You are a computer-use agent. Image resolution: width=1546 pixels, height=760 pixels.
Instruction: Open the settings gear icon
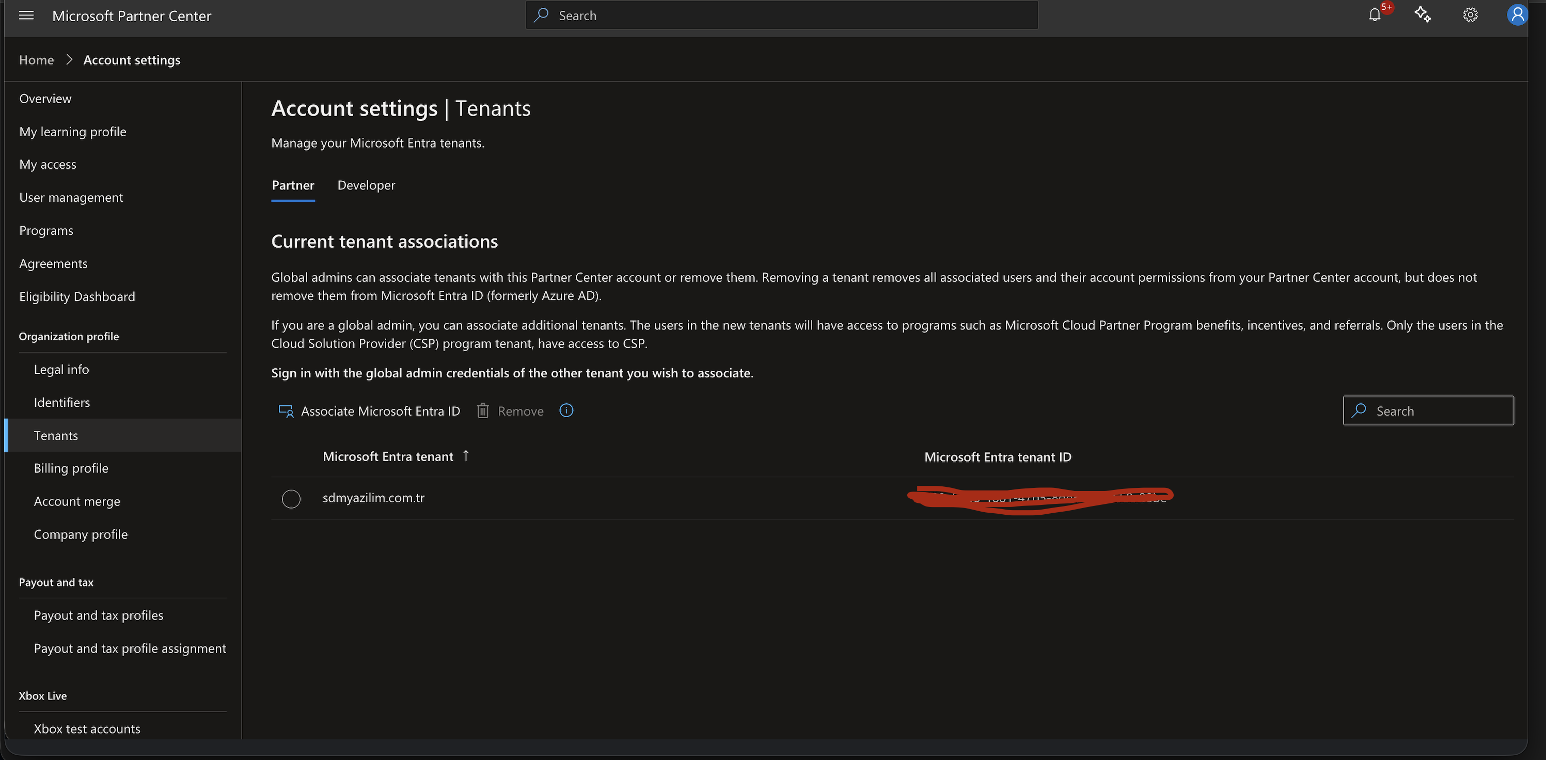tap(1470, 15)
